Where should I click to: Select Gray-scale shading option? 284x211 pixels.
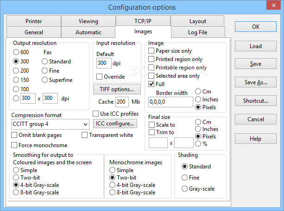click(x=185, y=188)
